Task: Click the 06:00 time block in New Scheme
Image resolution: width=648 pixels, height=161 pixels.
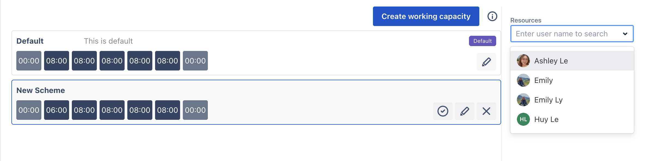Action: click(56, 110)
